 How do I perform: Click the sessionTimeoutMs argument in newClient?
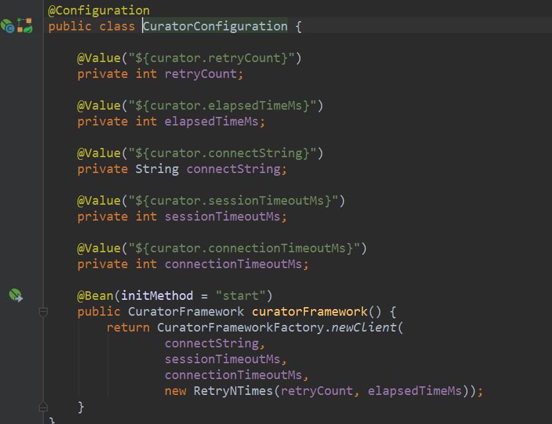pyautogui.click(x=223, y=359)
